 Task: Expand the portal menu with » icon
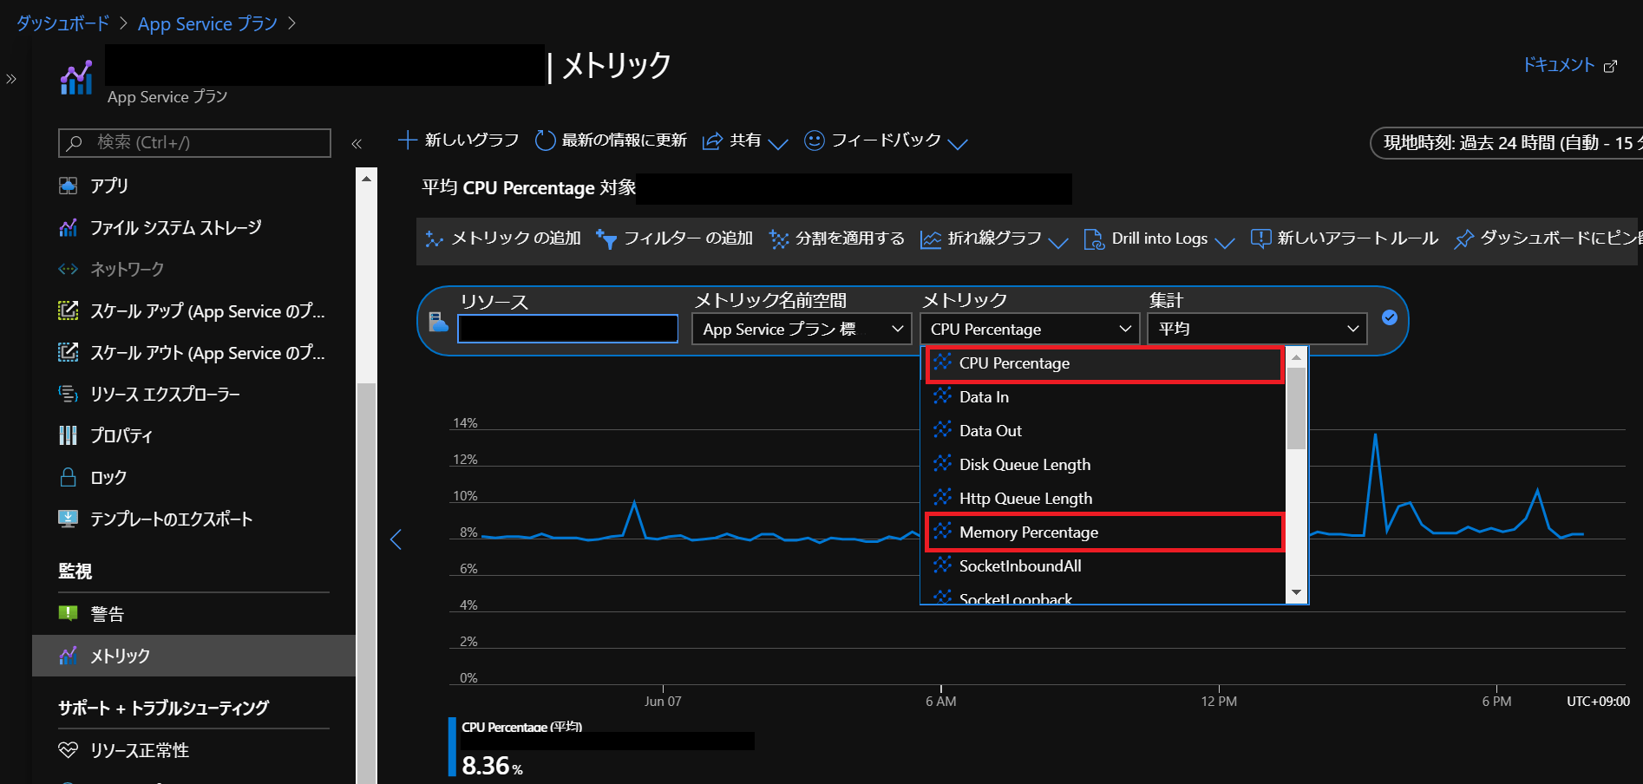pos(11,79)
